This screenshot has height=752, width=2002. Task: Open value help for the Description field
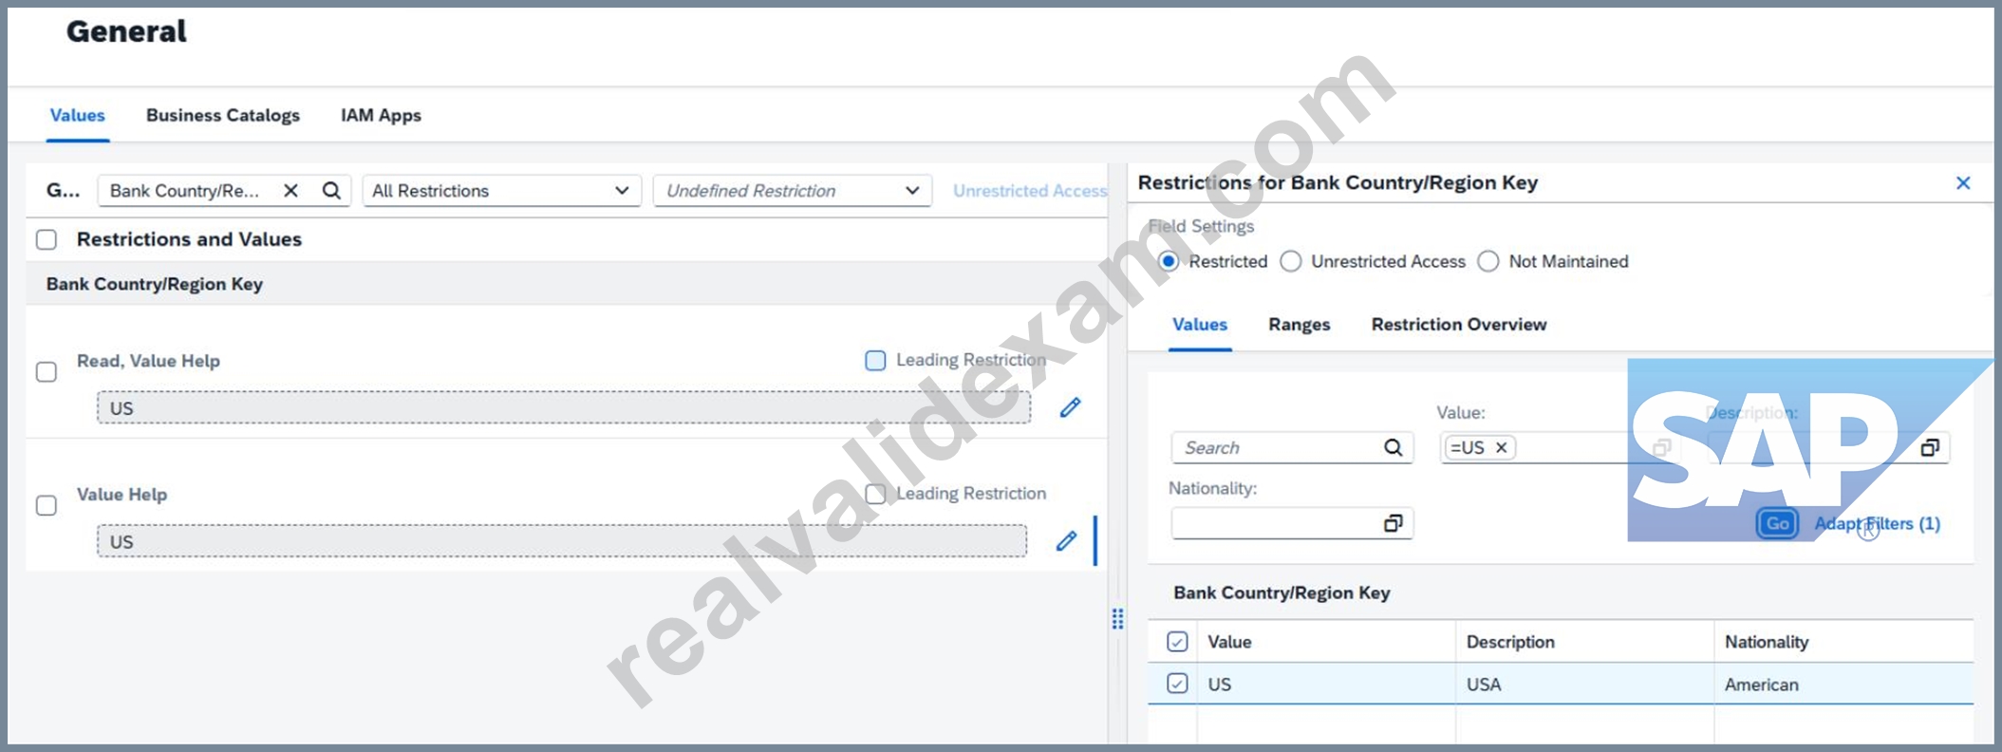(1930, 447)
